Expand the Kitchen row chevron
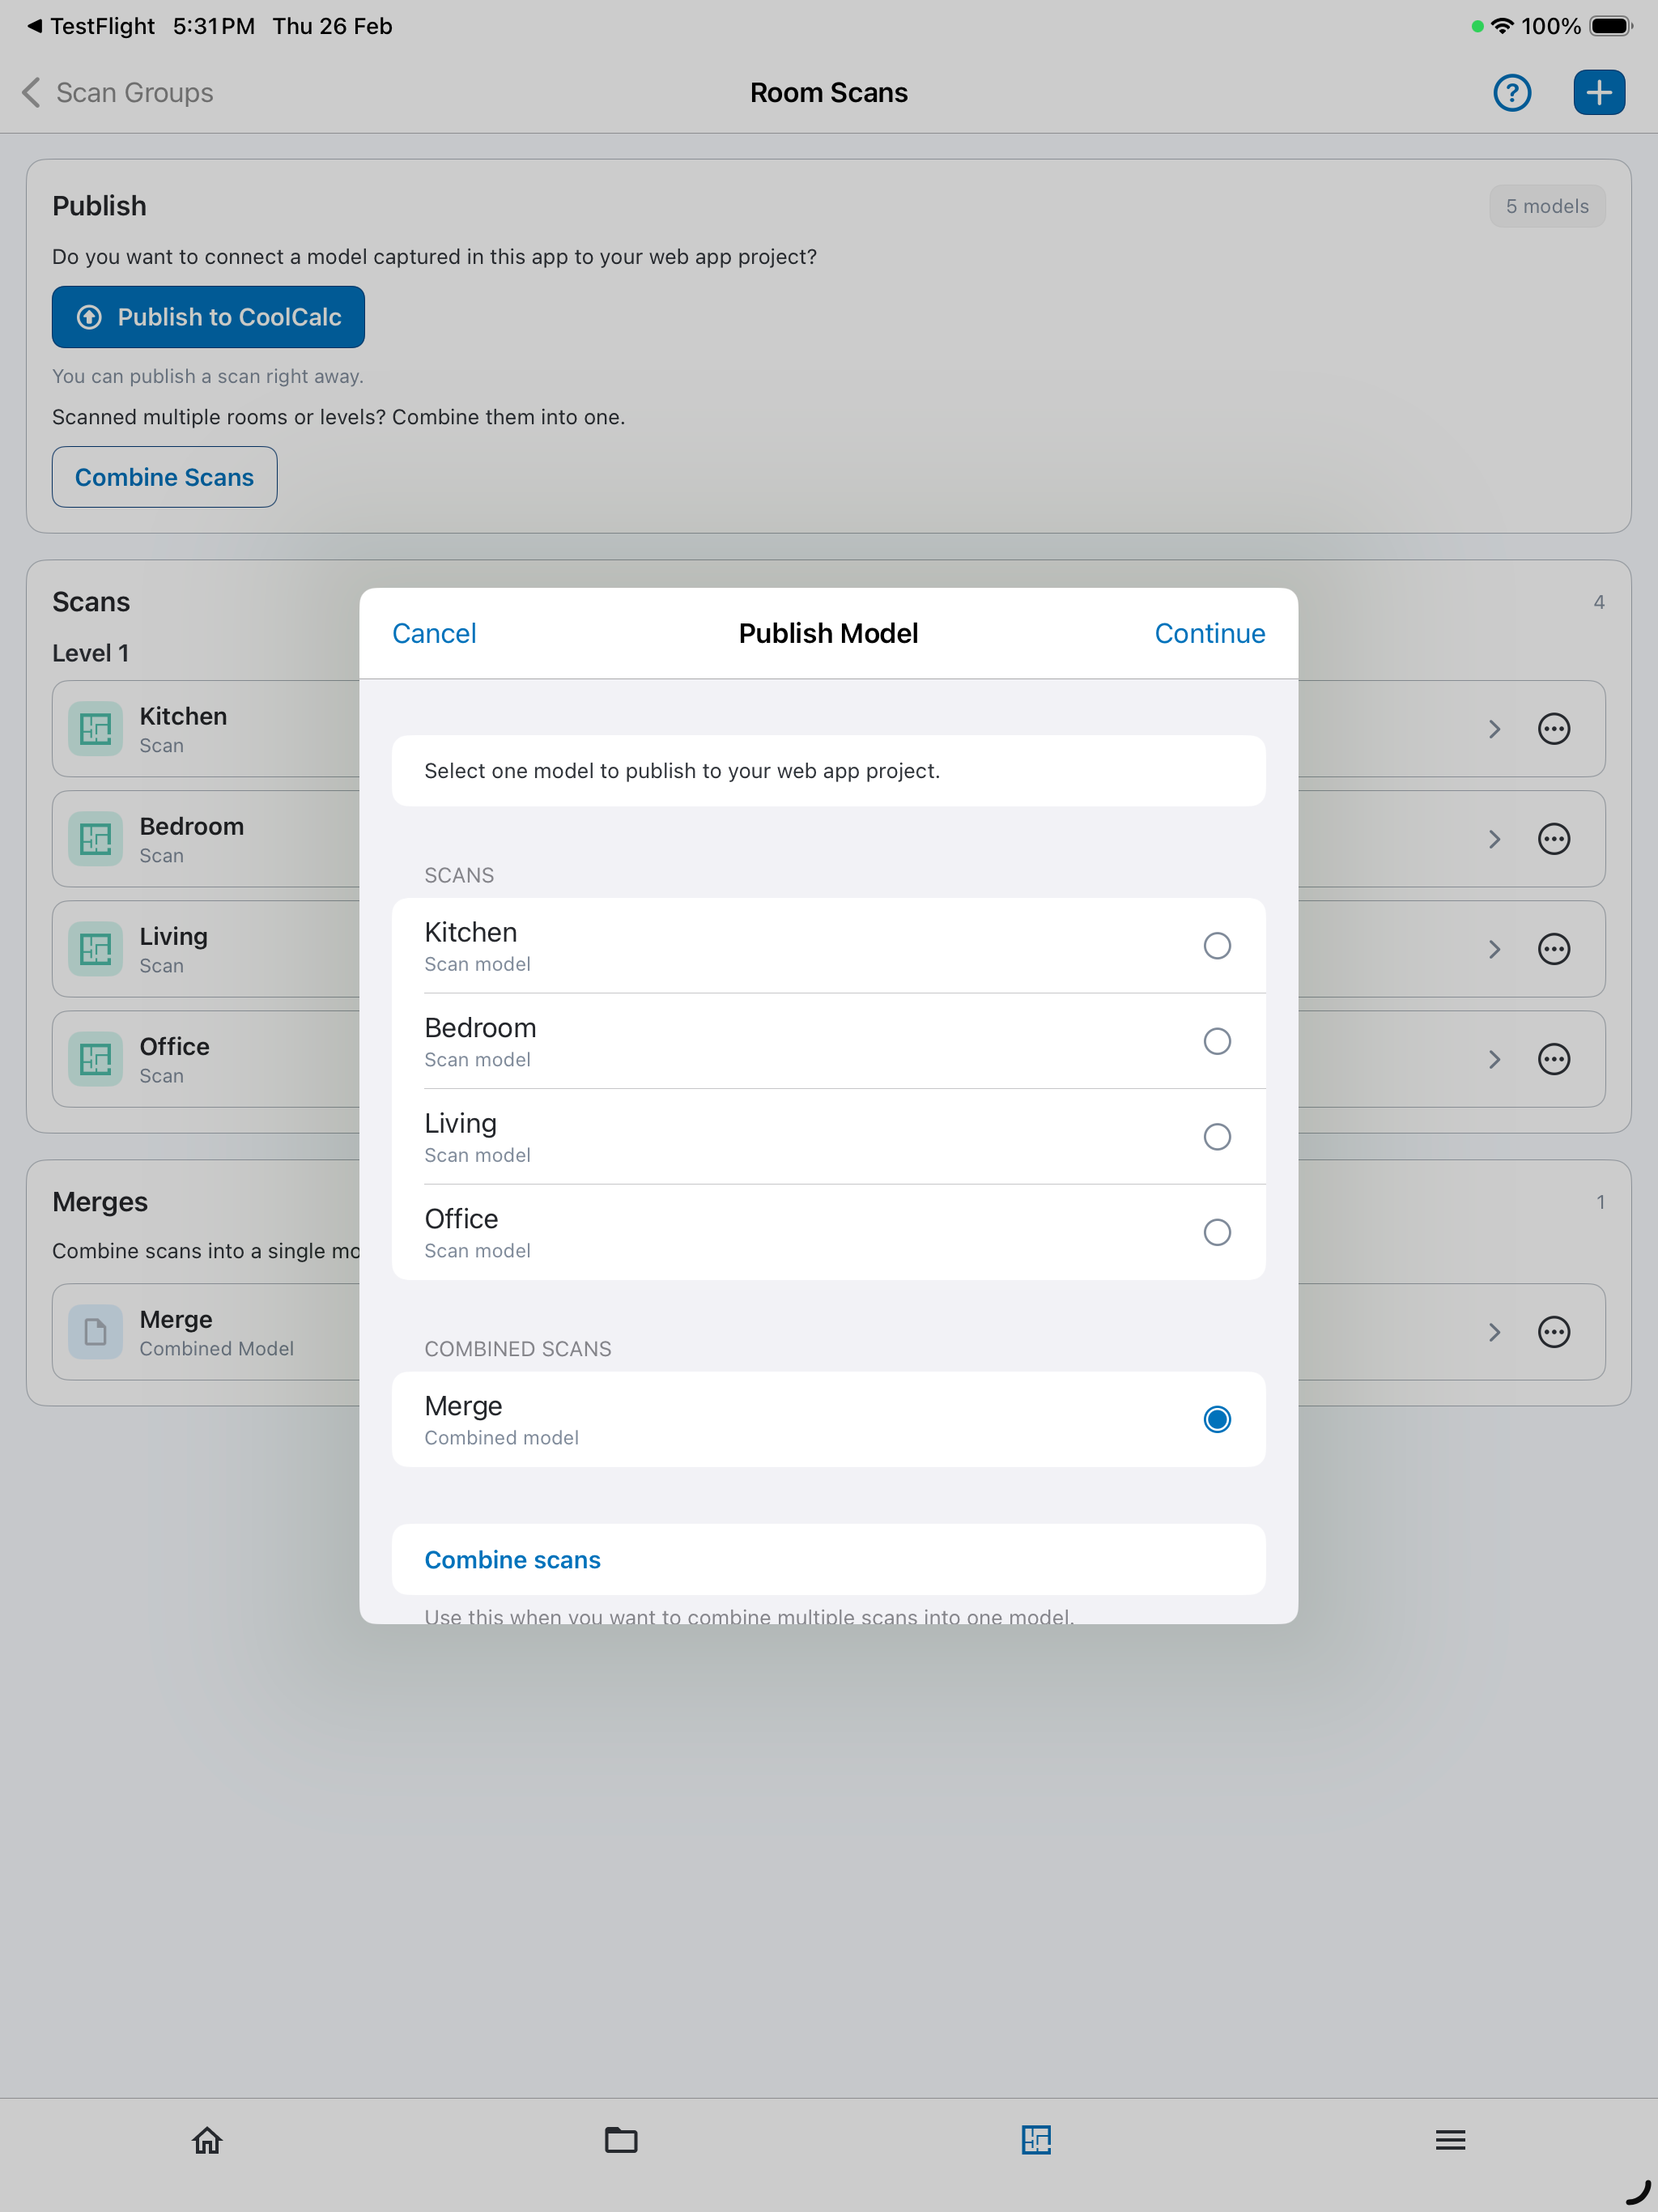The width and height of the screenshot is (1658, 2212). pyautogui.click(x=1494, y=729)
